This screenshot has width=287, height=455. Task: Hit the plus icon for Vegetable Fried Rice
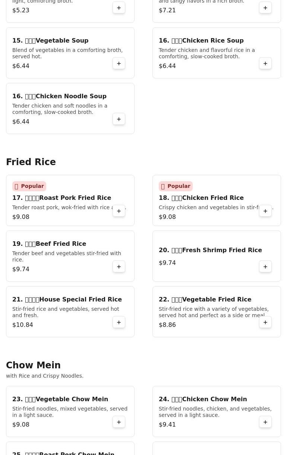click(x=265, y=322)
